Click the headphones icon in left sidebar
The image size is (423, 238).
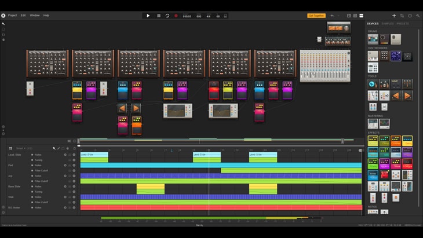(3, 35)
